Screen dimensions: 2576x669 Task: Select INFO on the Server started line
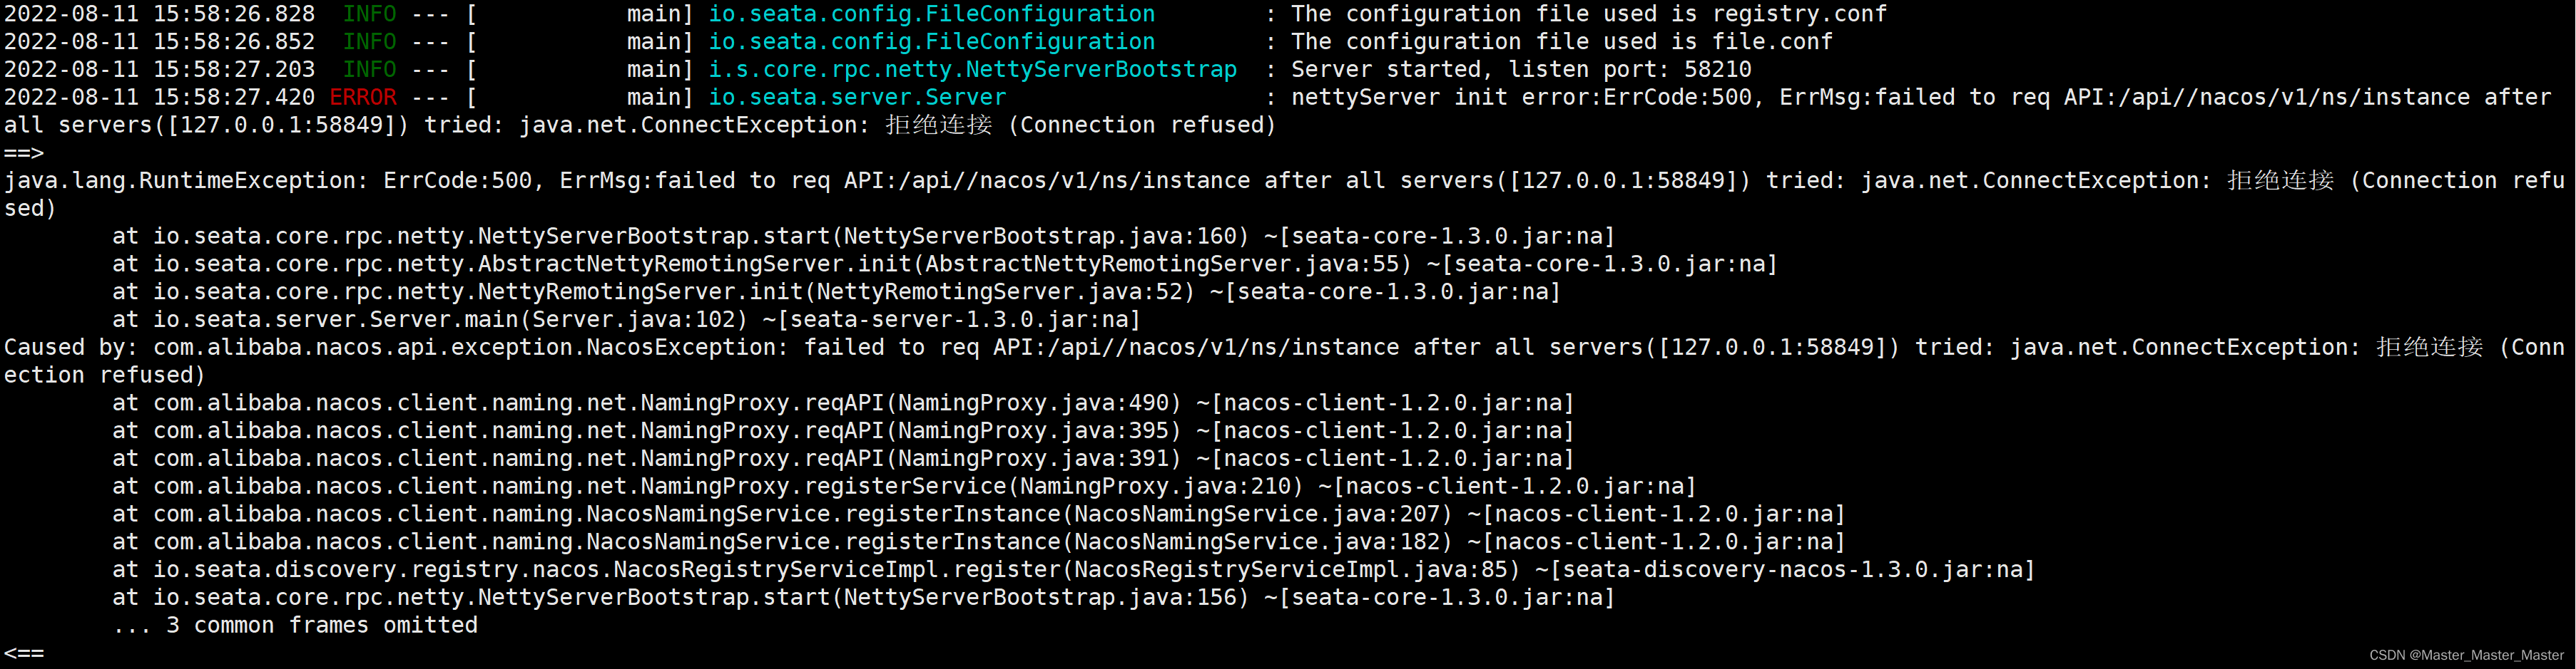[x=370, y=70]
